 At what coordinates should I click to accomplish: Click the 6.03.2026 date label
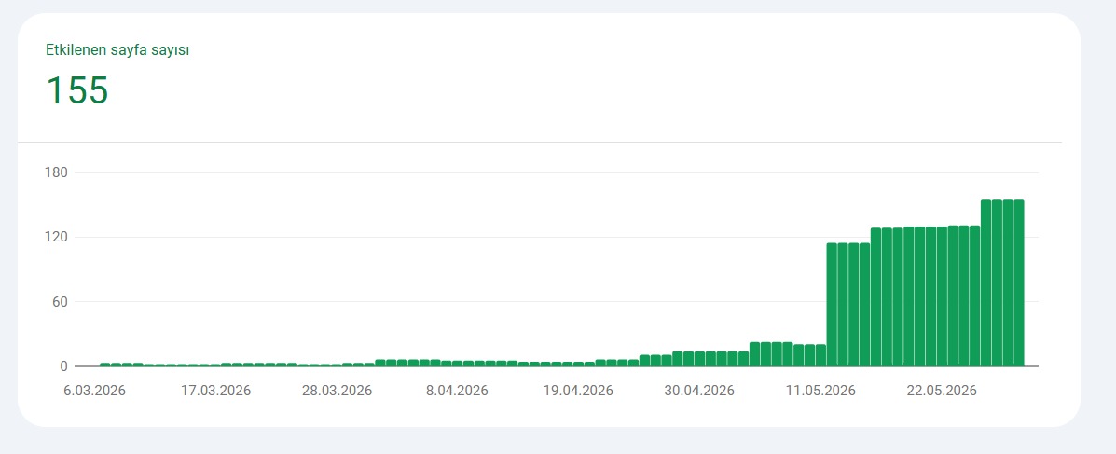click(x=95, y=392)
